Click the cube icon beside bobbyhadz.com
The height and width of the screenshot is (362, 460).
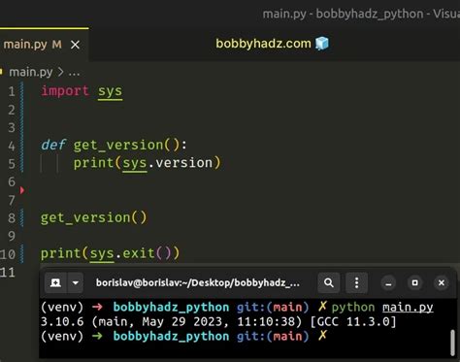tap(322, 43)
